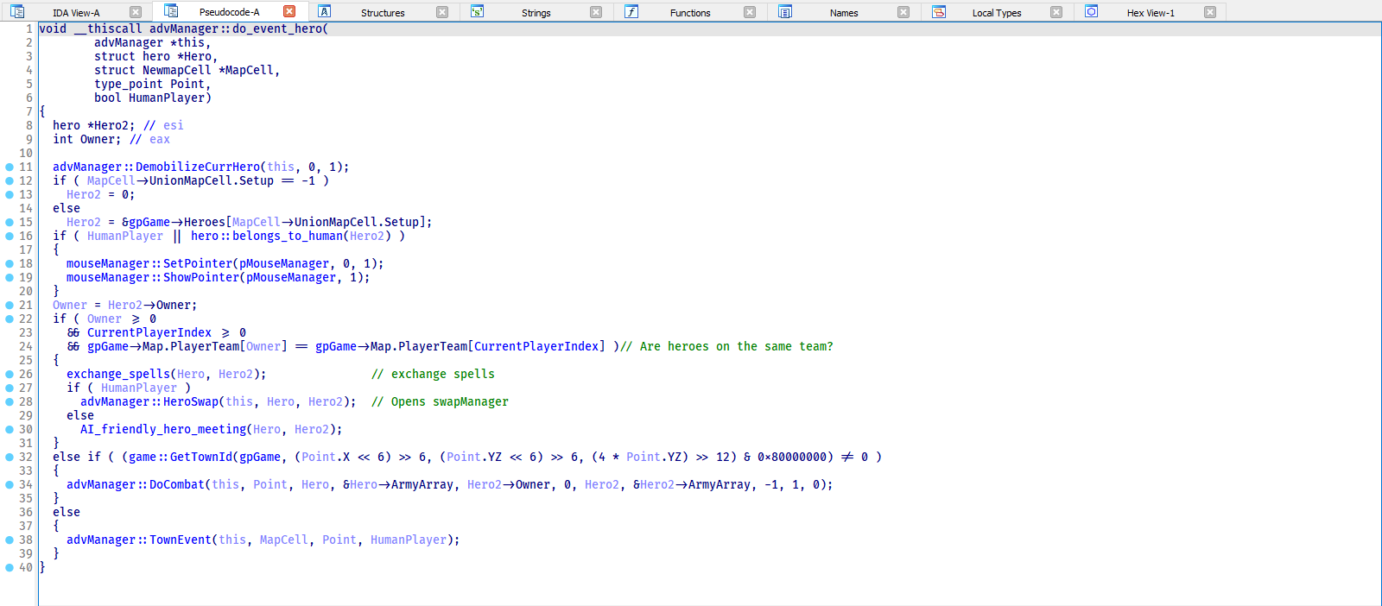Viewport: 1382px width, 606px height.
Task: Toggle breakpoint dot on line 16
Action: [10, 236]
